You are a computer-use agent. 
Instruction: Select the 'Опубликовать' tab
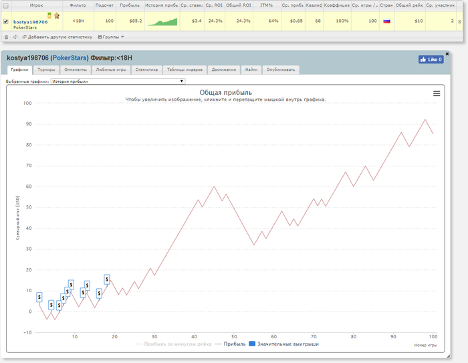pos(281,70)
